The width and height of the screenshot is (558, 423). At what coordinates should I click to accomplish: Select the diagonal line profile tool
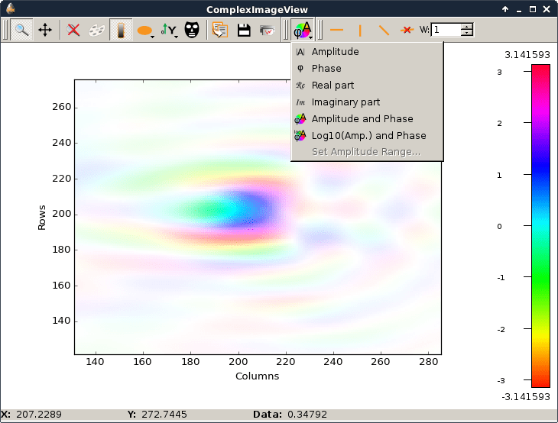click(x=384, y=30)
